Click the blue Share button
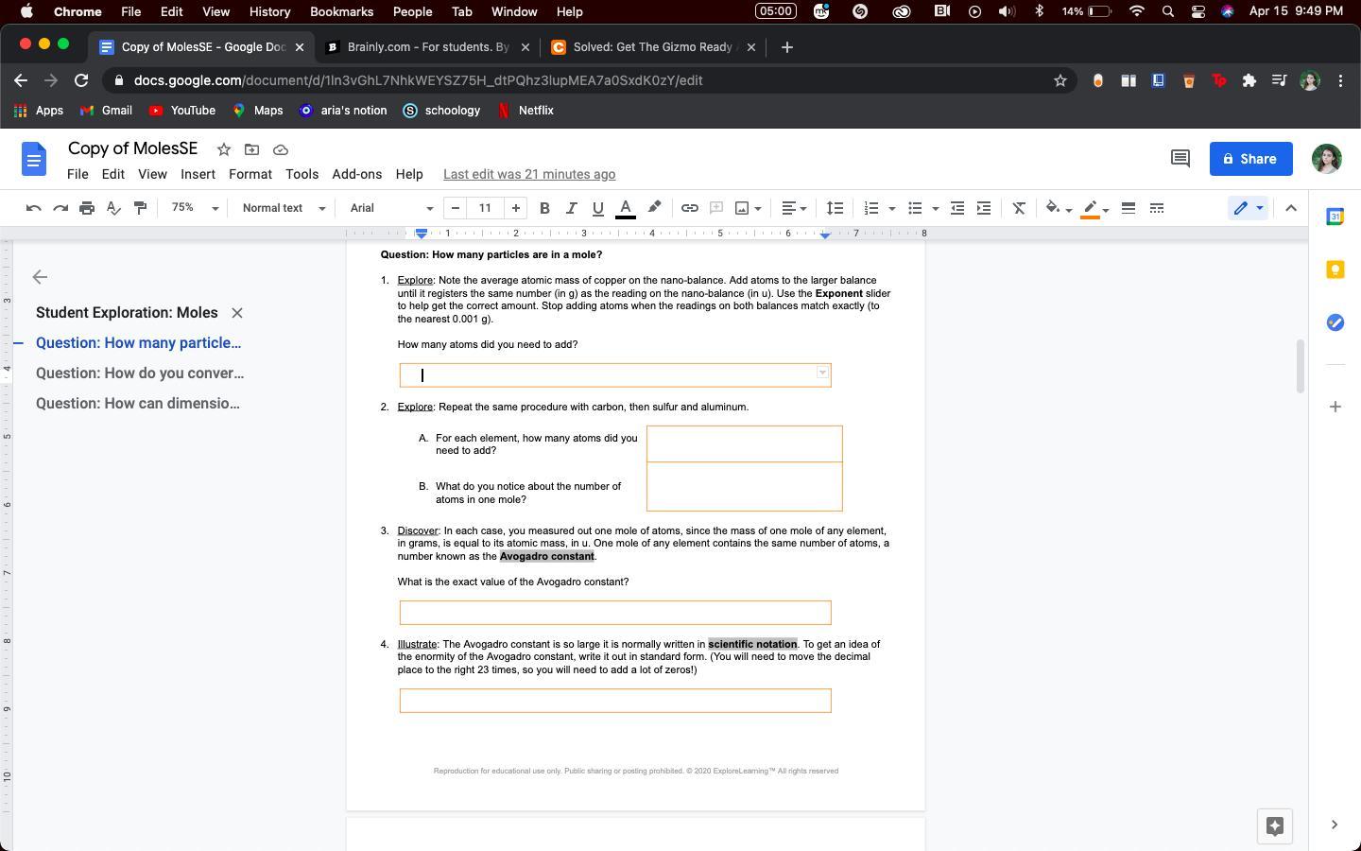 click(x=1250, y=159)
